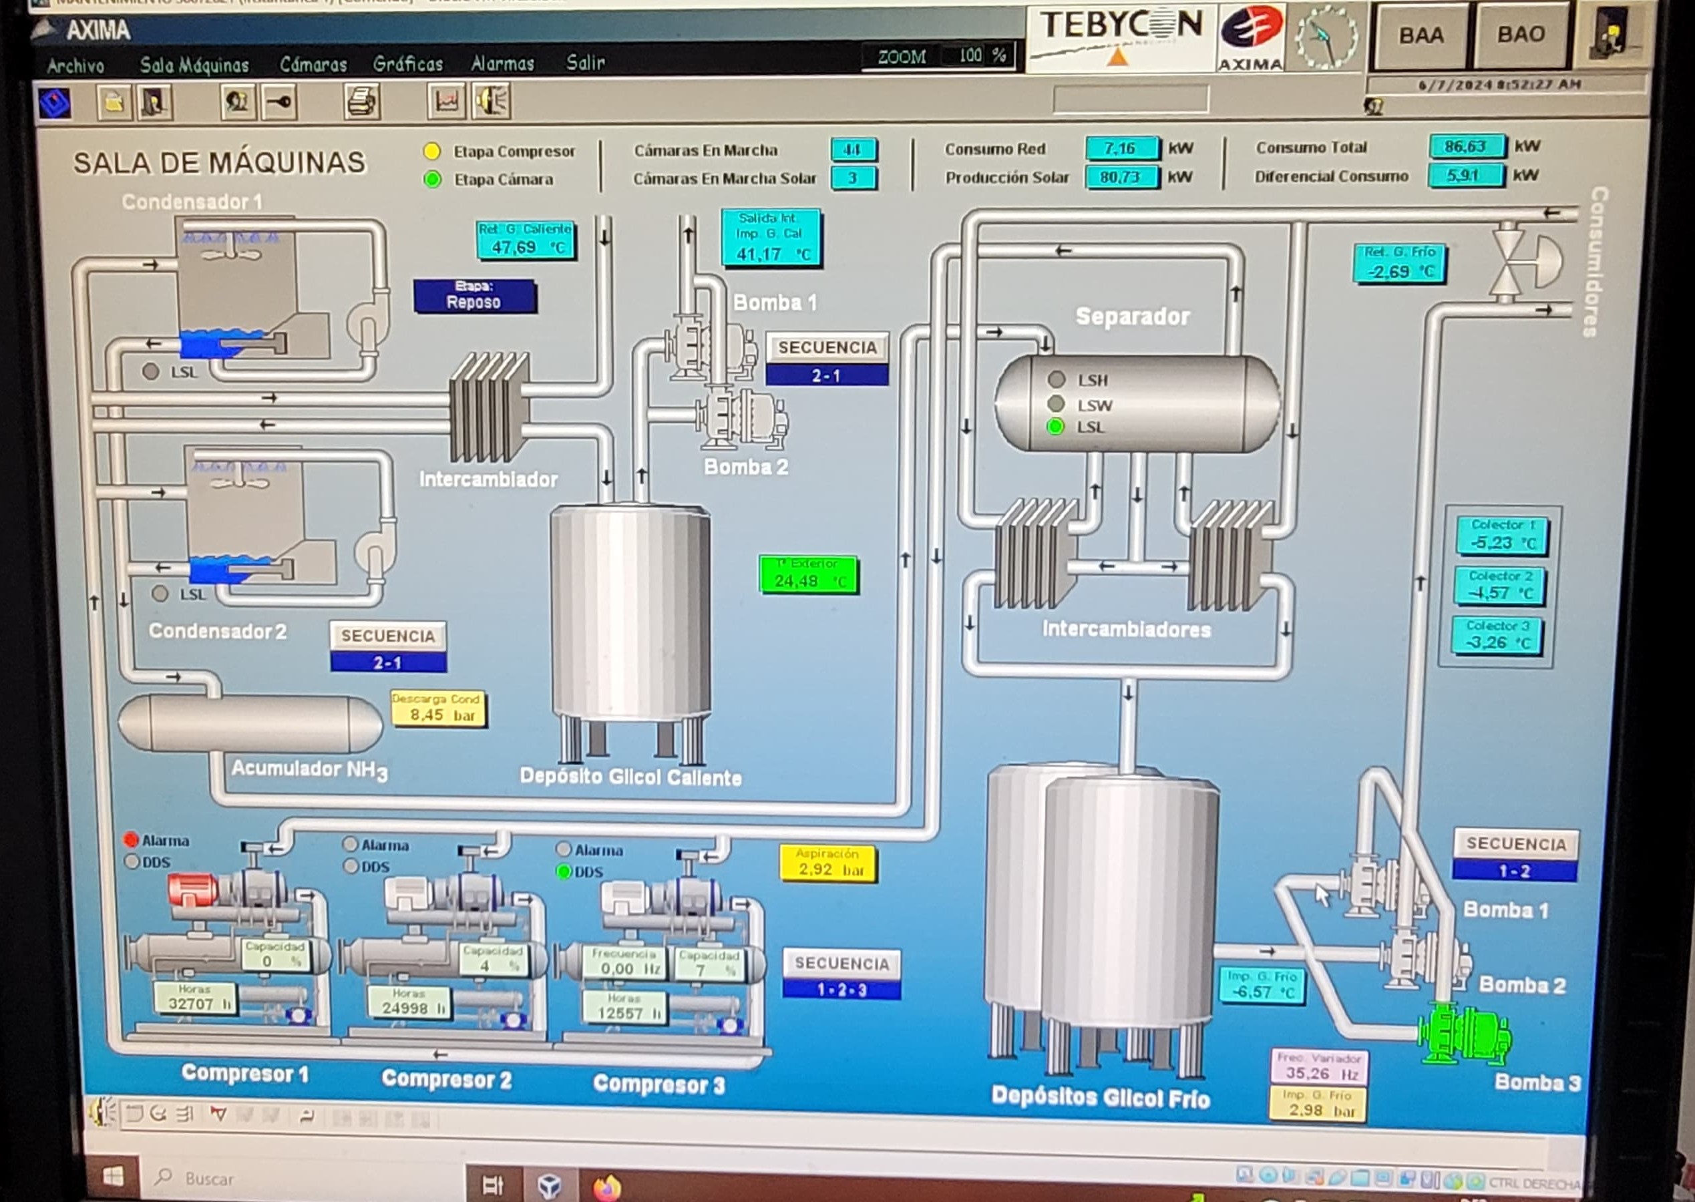Click the Separador green LSL indicator
Screen dimensions: 1695x1202
pos(1055,426)
